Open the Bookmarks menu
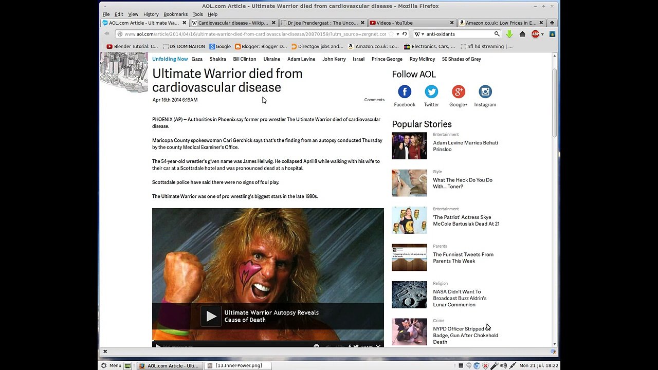The height and width of the screenshot is (370, 658). (175, 14)
